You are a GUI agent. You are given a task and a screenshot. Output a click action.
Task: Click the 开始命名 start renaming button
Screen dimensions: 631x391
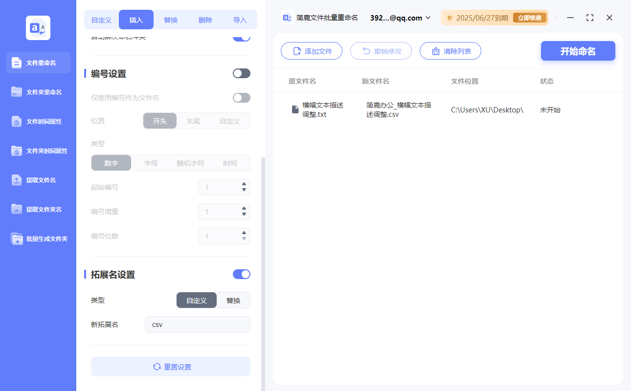pyautogui.click(x=578, y=50)
